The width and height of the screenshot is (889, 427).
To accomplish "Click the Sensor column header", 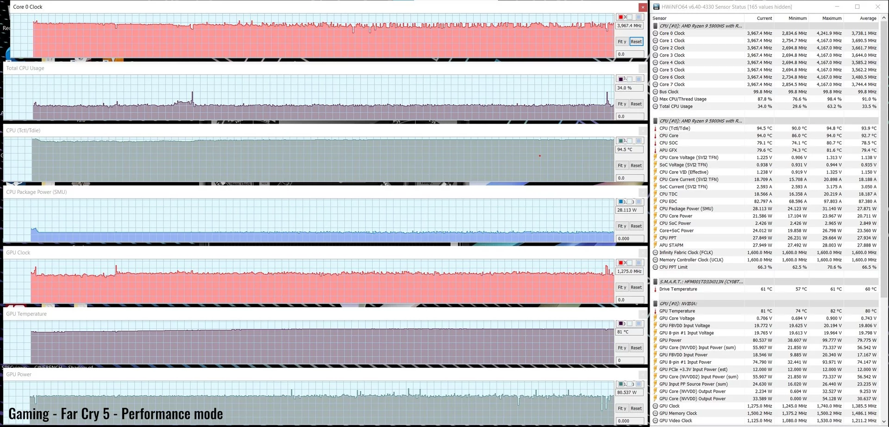I will [x=659, y=19].
